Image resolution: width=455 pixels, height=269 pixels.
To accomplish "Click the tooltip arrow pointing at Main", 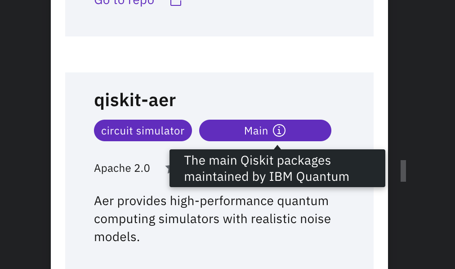I will coord(277,147).
